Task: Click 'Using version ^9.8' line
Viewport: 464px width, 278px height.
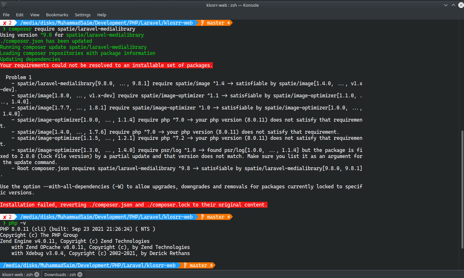Action: (72, 35)
